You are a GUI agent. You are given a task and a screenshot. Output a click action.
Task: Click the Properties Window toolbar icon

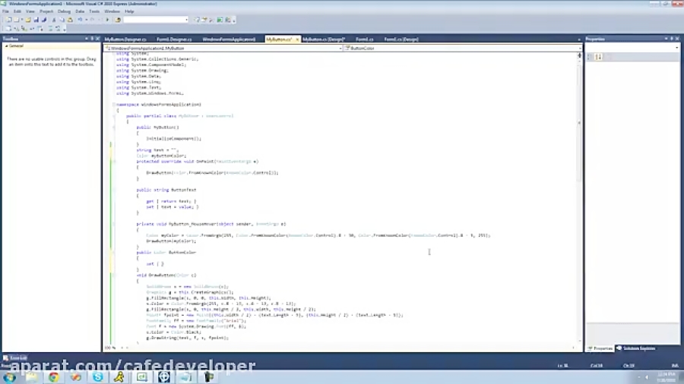pos(204,20)
